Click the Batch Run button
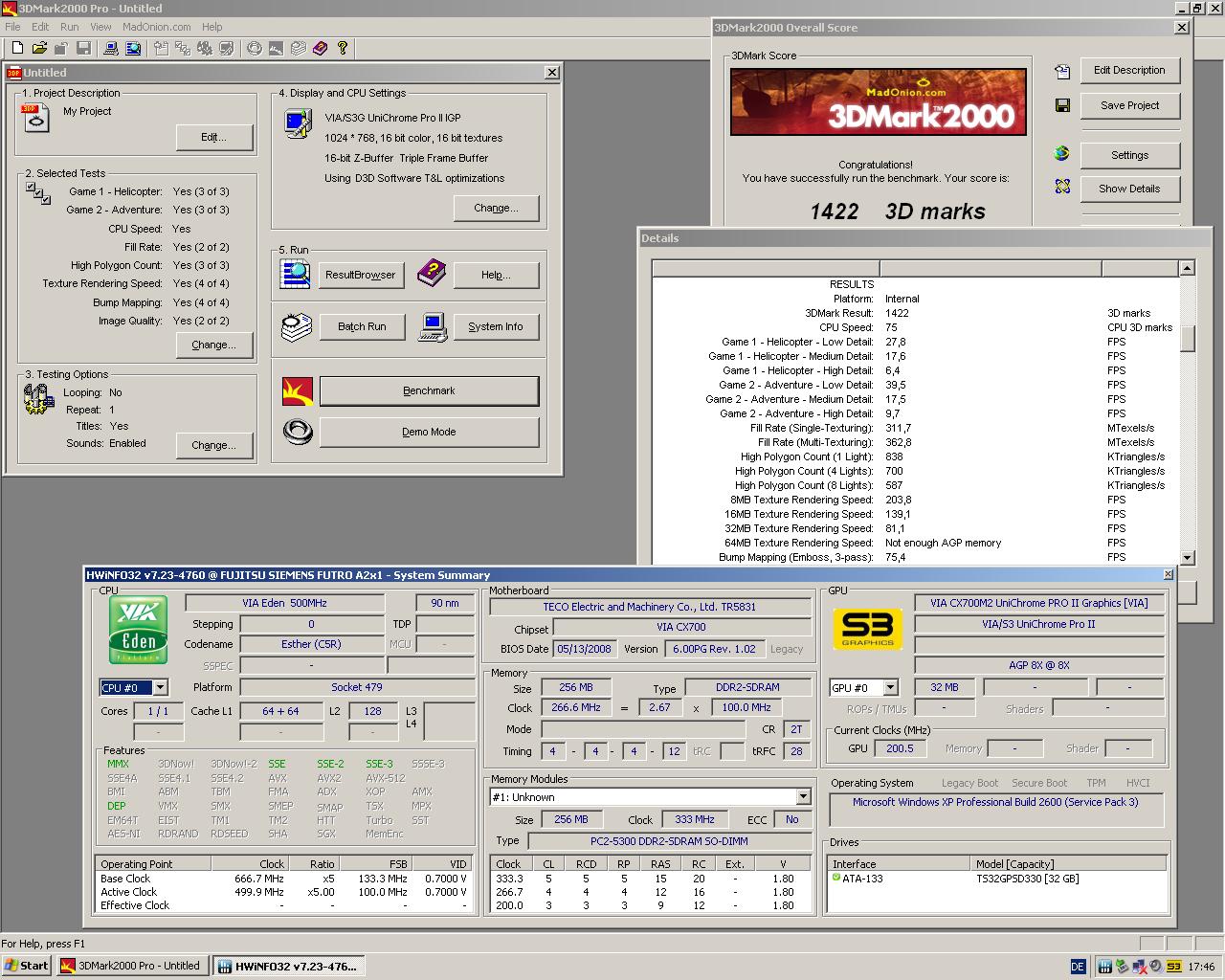The height and width of the screenshot is (980, 1225). (x=362, y=326)
